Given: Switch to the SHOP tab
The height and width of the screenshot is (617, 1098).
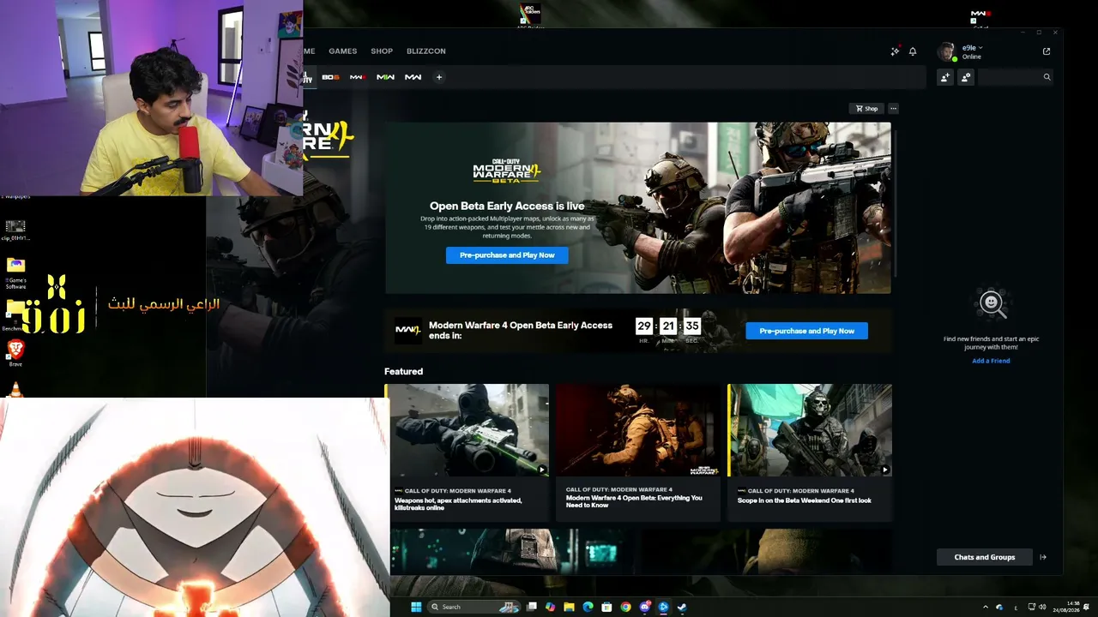Looking at the screenshot, I should click(382, 51).
